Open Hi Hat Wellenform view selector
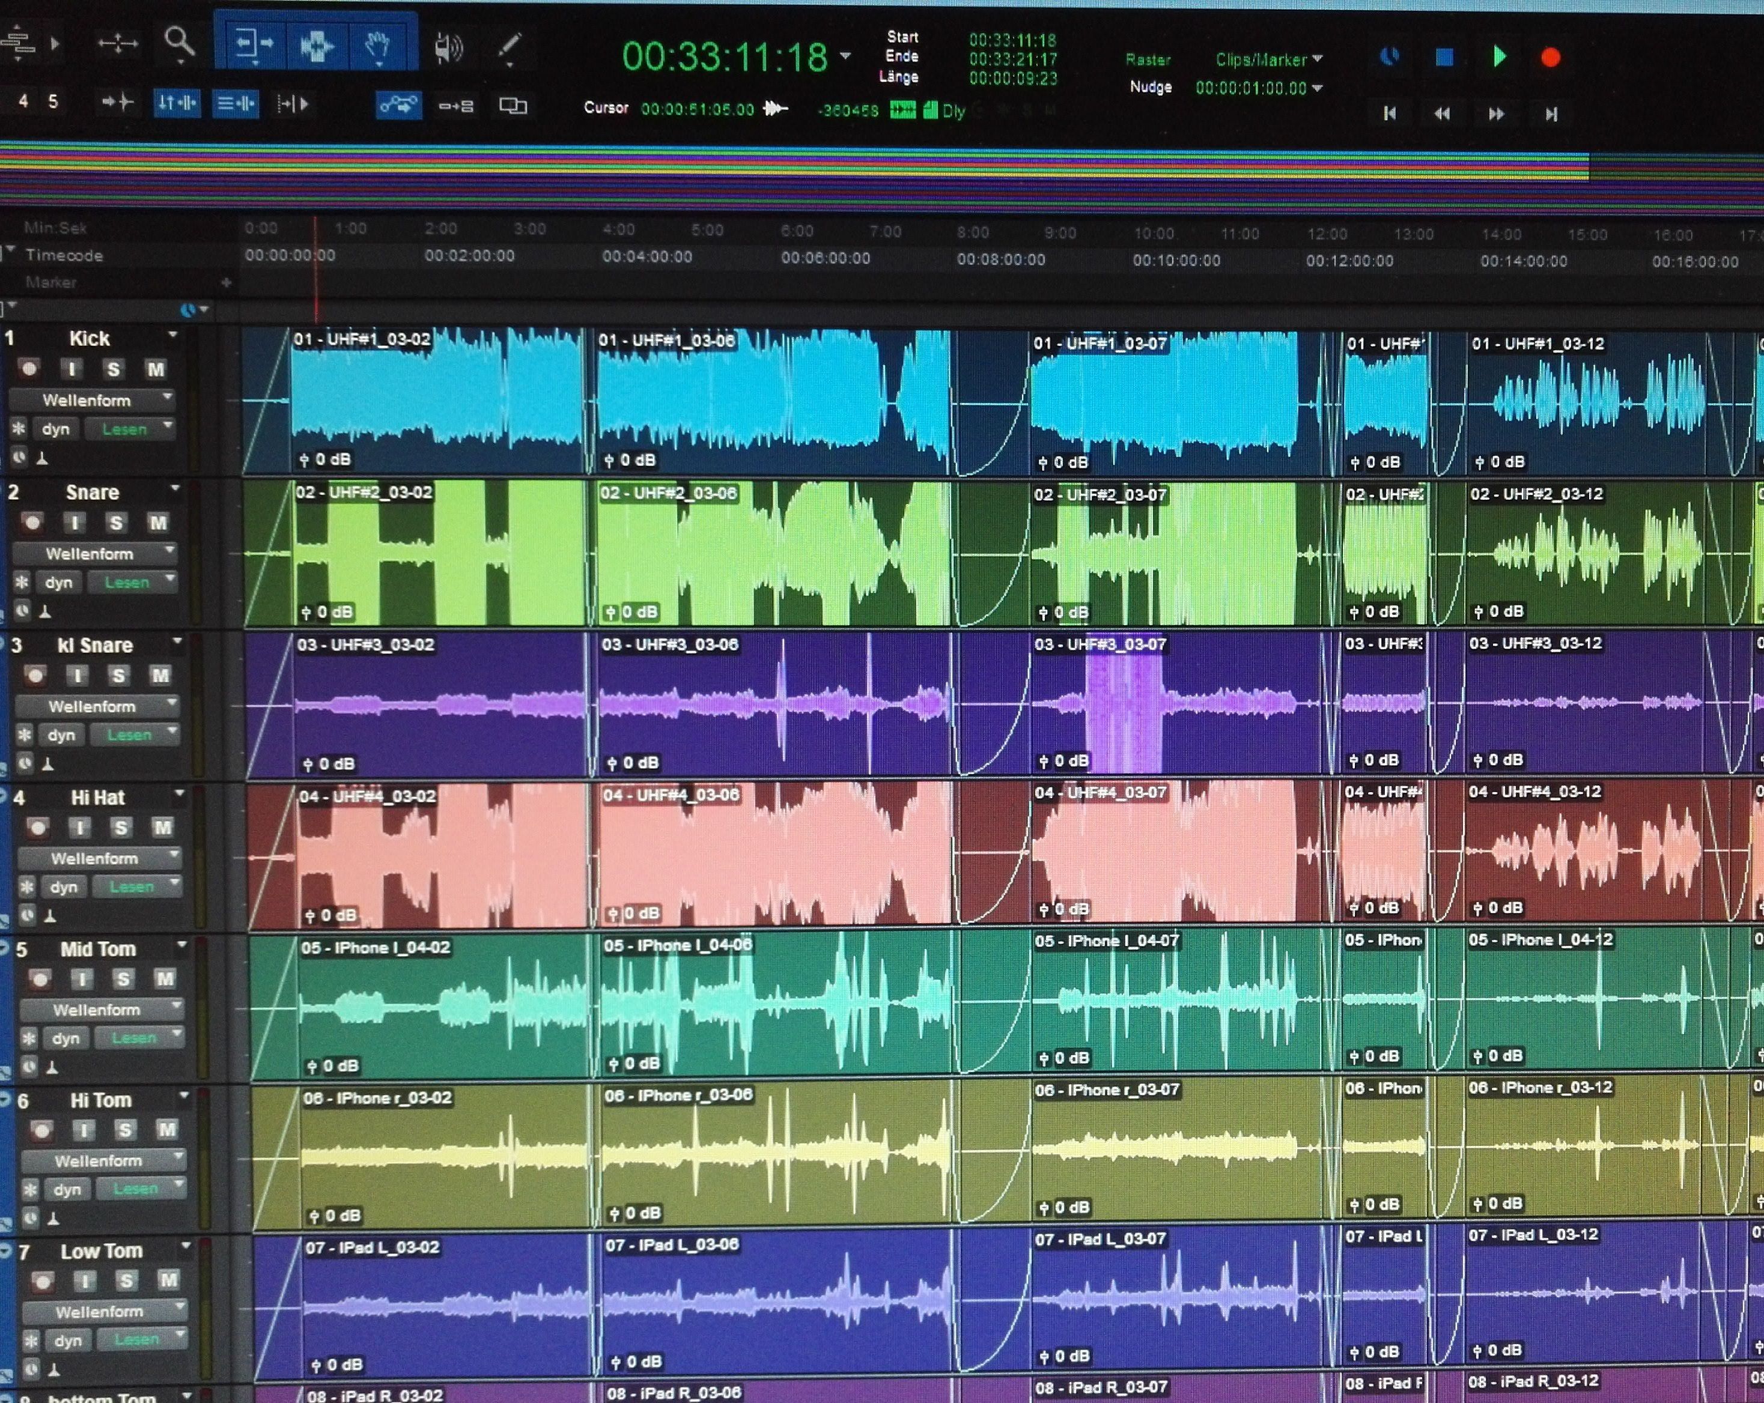 [99, 858]
